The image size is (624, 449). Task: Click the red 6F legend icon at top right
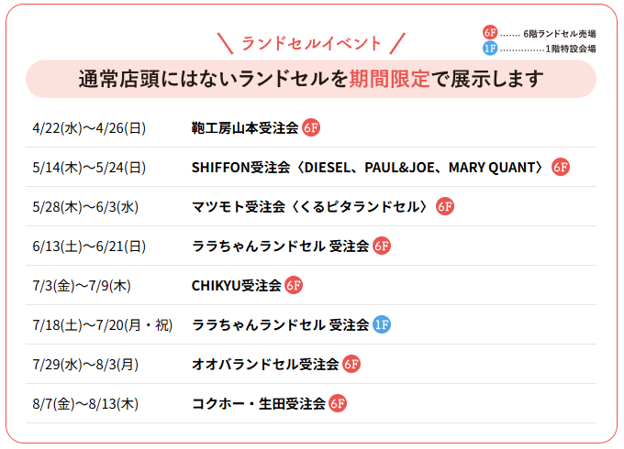pos(490,32)
